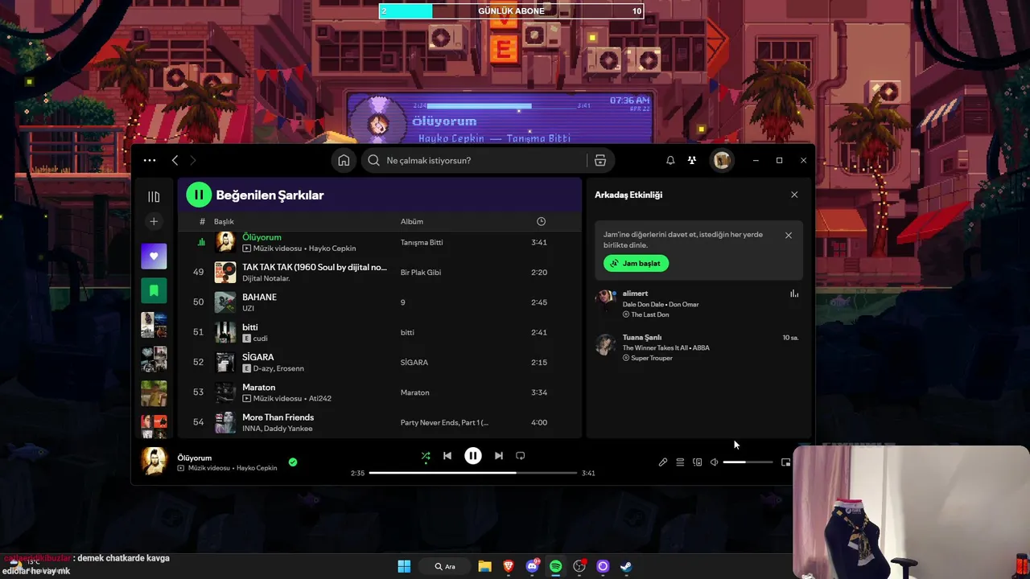Dismiss the Jam invitation card
The image size is (1030, 579).
point(789,235)
